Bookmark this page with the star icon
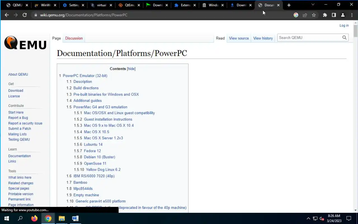The width and height of the screenshot is (358, 224). click(314, 15)
